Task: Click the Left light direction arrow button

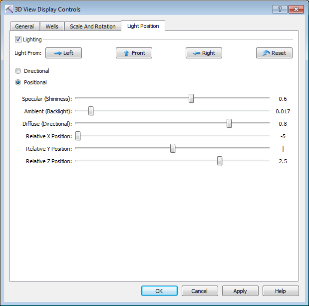Action: 63,53
